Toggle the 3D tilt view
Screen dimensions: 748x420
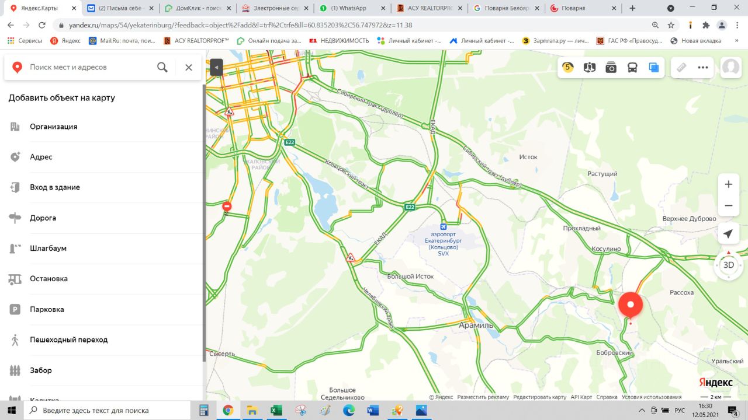(728, 265)
